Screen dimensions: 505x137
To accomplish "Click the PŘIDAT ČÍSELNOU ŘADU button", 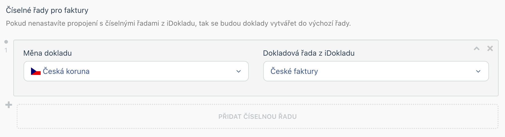I will 258,117.
